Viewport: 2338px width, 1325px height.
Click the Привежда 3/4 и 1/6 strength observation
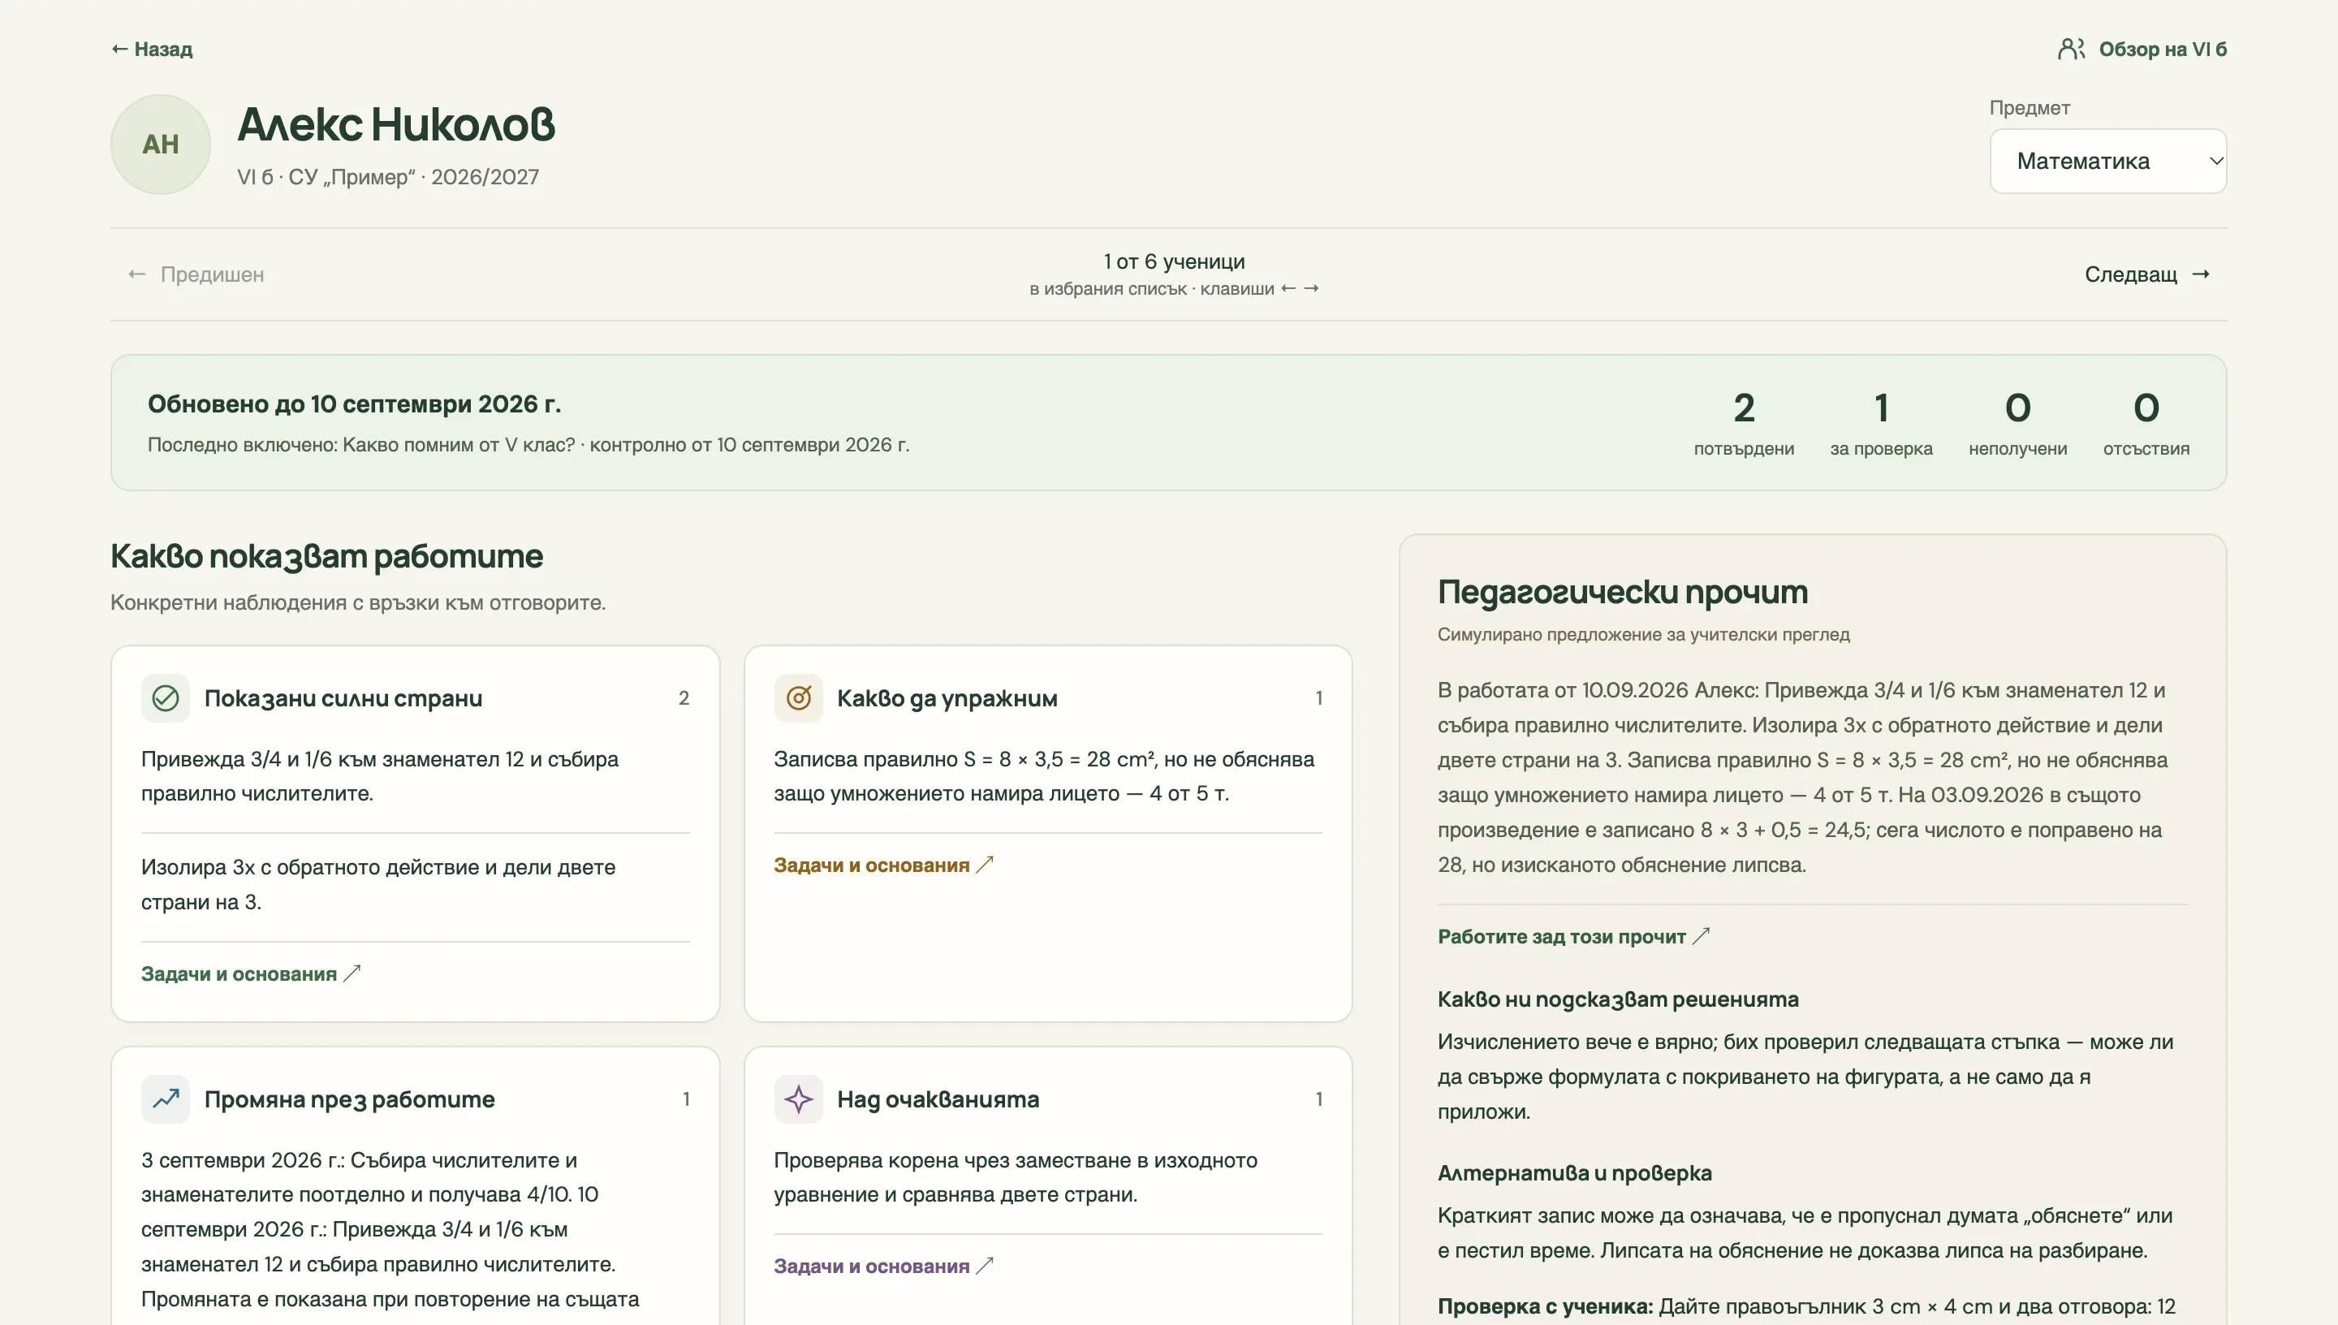coord(379,776)
